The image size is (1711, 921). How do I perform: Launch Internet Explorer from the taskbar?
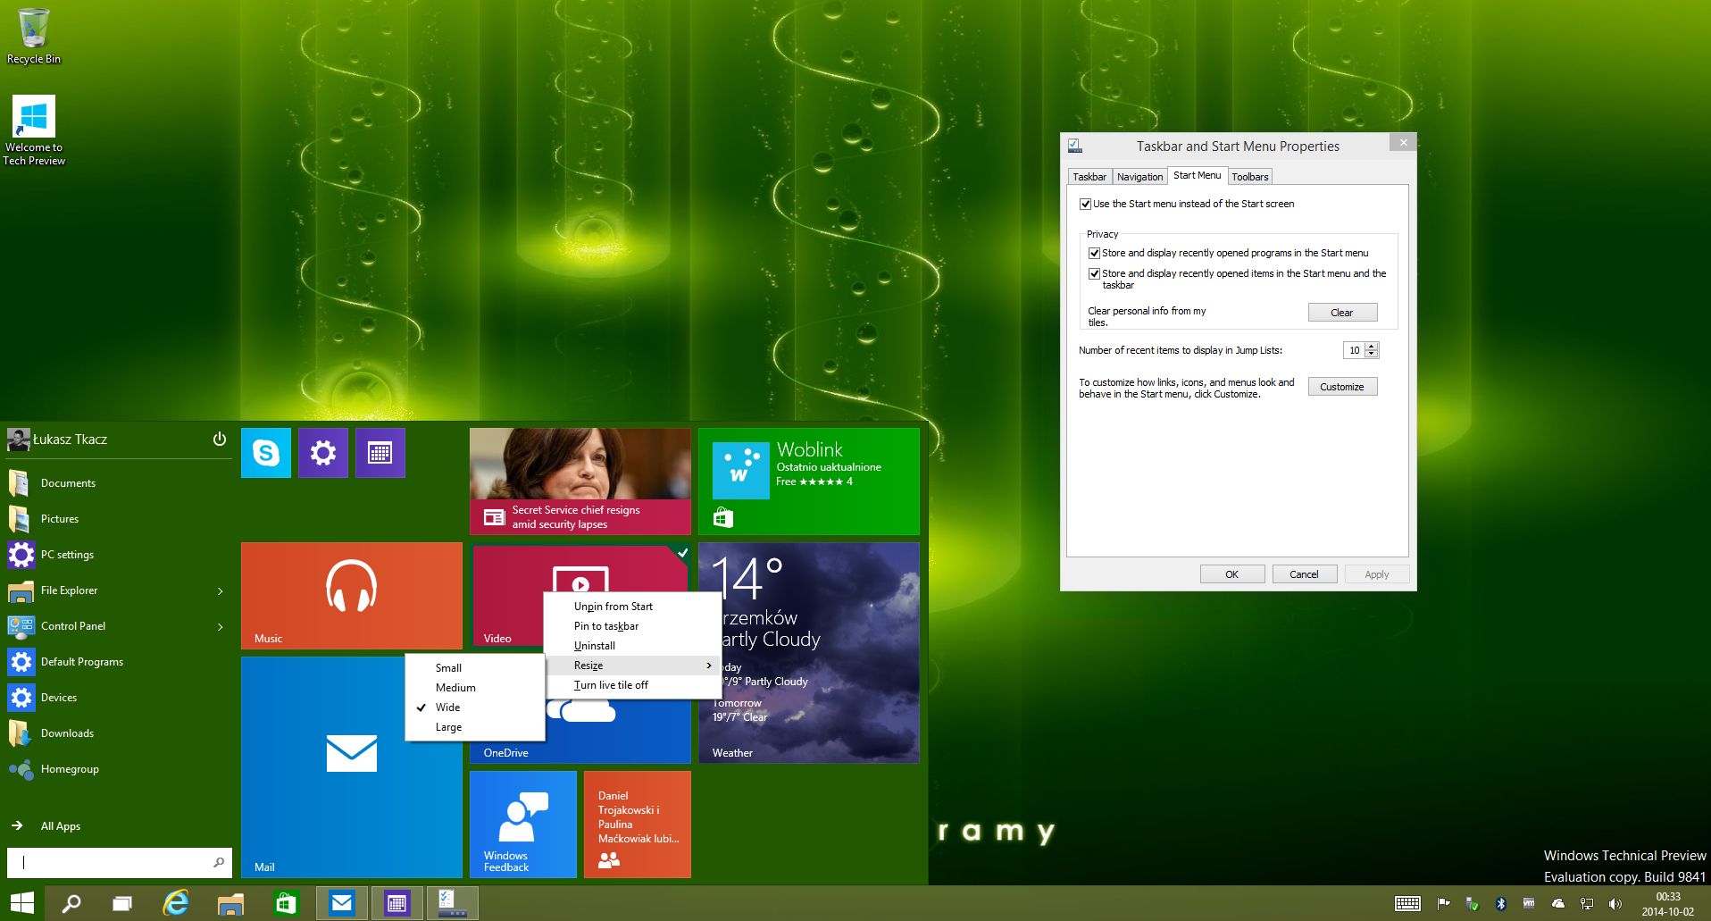pos(176,904)
